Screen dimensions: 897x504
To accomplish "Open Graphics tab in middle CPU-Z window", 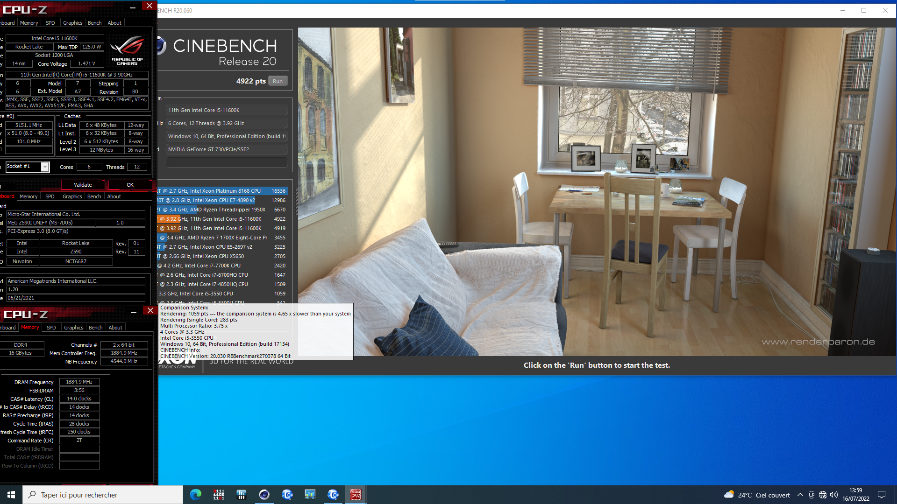I will point(72,196).
